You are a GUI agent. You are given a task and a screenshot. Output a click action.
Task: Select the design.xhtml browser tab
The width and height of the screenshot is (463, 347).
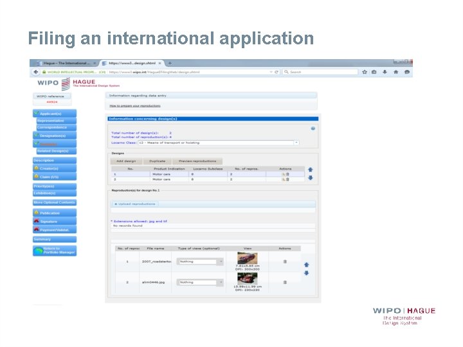(x=132, y=63)
